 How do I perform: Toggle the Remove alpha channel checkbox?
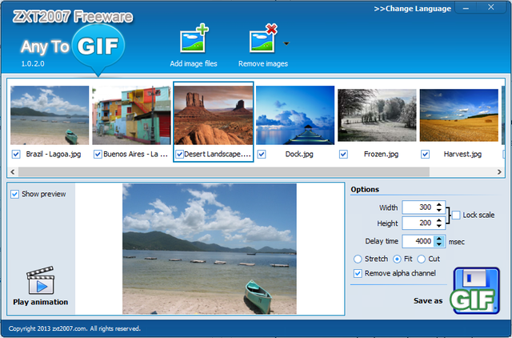click(358, 273)
